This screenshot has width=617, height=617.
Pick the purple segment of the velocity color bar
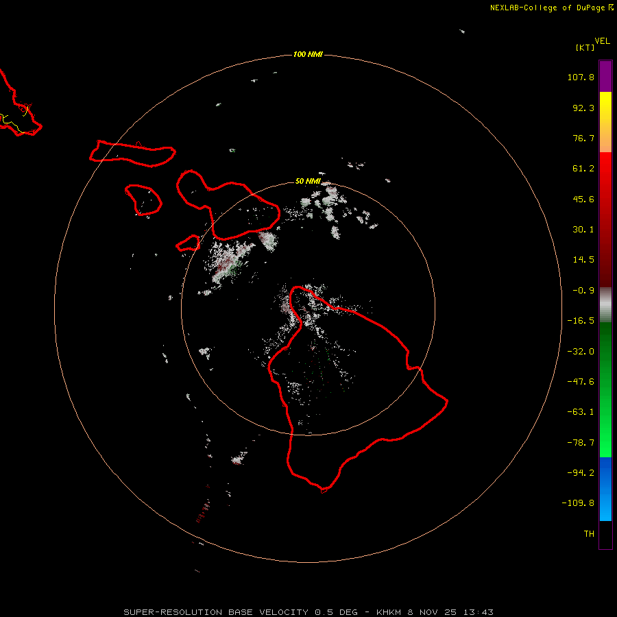605,76
